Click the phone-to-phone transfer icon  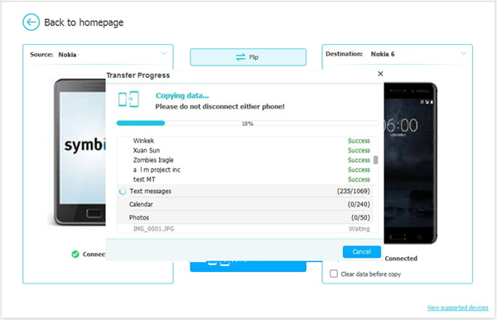(128, 99)
